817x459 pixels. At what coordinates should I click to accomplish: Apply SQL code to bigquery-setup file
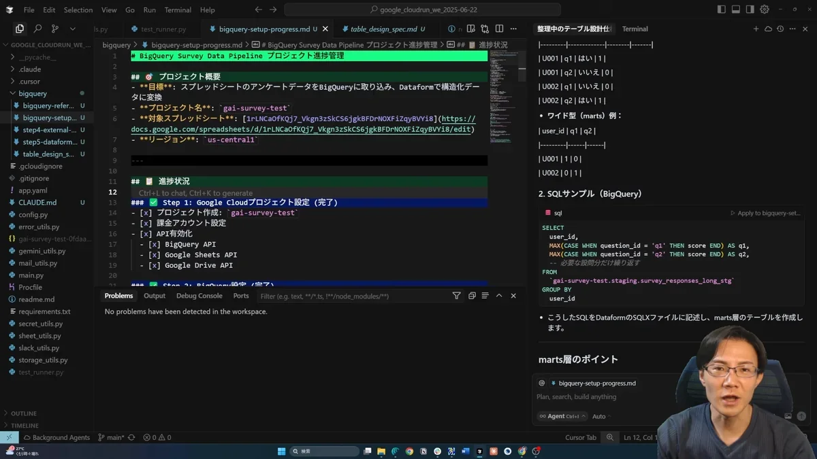[765, 213]
